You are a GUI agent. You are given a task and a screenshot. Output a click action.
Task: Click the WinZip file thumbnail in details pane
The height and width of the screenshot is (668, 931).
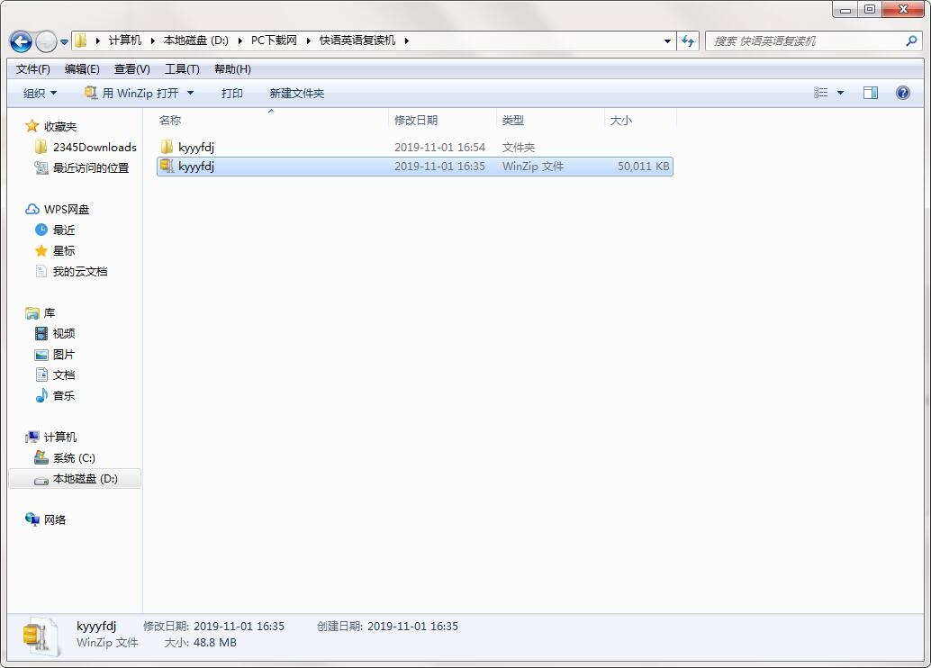click(40, 637)
